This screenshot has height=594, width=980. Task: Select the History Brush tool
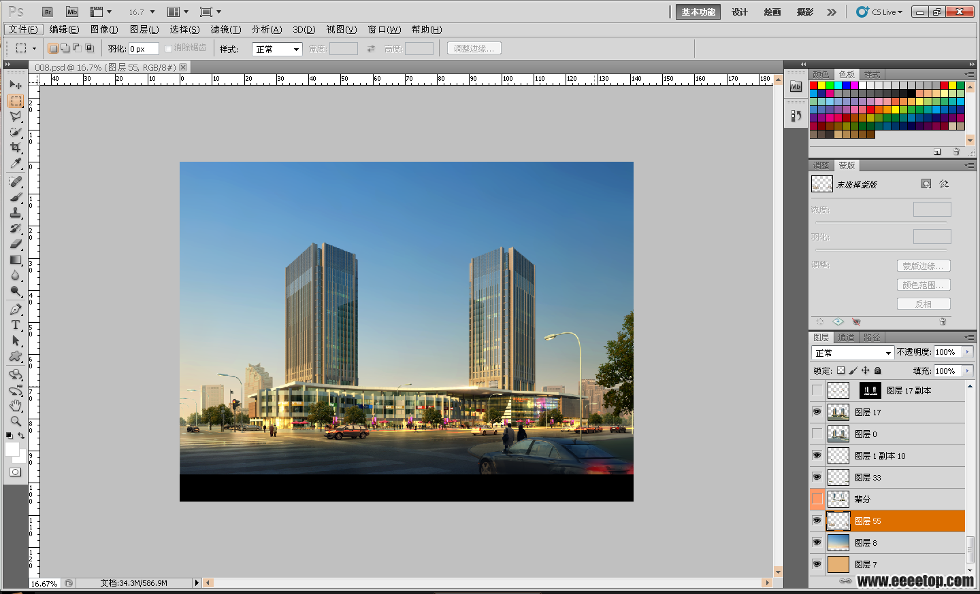point(16,228)
